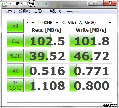Viewport: 119px width, 108px height.
Task: Click the Read [MB/s] column header
Action: [46, 30]
